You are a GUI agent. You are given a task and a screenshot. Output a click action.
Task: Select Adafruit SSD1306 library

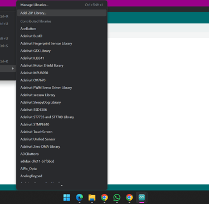(62, 110)
